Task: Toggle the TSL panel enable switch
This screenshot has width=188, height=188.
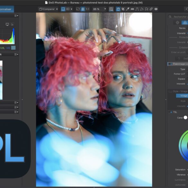Action: pos(171,112)
